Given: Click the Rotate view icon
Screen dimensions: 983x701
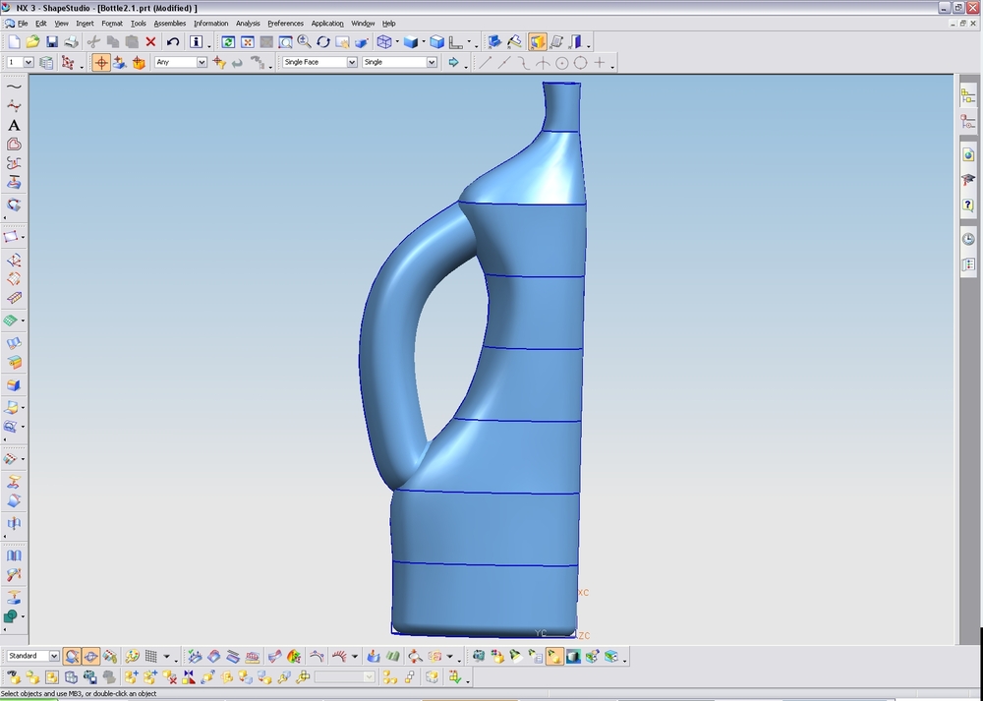Looking at the screenshot, I should click(323, 42).
